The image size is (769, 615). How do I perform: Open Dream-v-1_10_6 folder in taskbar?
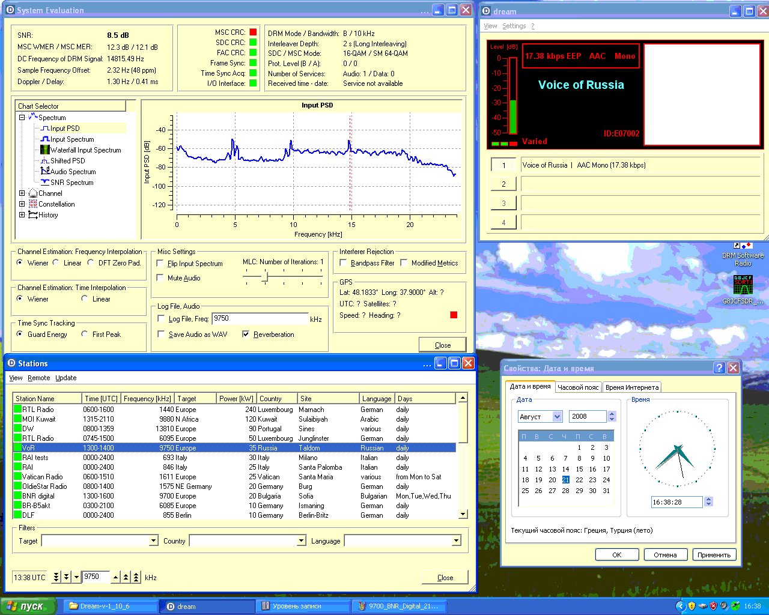click(111, 606)
